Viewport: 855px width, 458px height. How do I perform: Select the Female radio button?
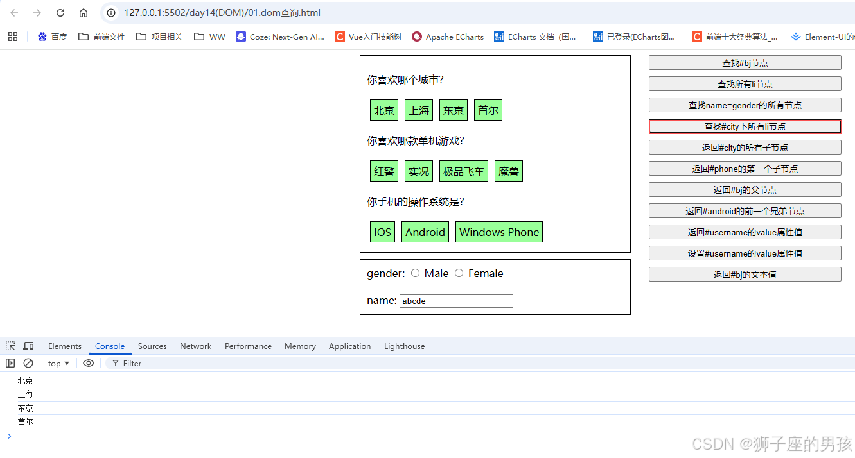[459, 273]
